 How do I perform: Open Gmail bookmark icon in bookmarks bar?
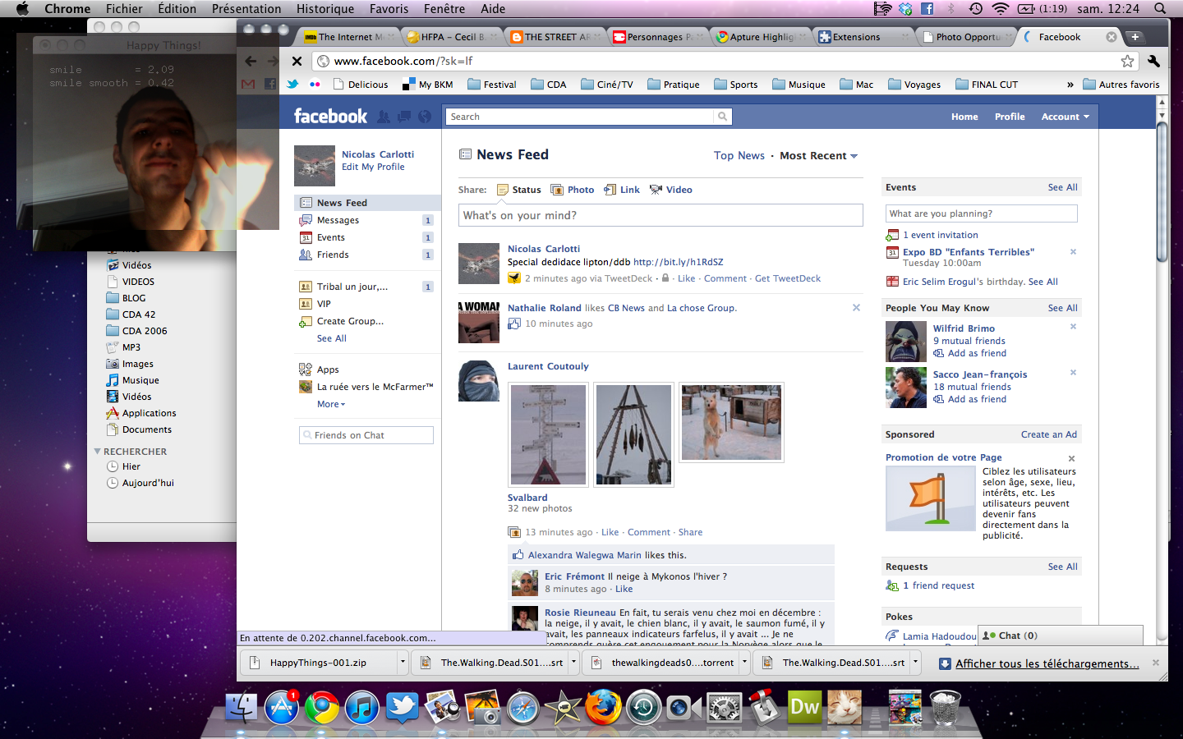(248, 85)
